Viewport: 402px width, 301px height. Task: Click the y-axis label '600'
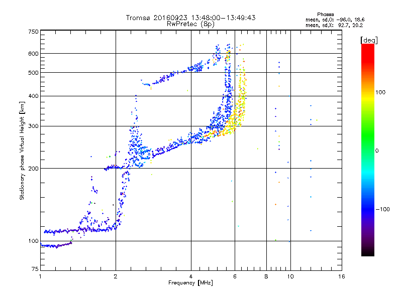point(33,54)
